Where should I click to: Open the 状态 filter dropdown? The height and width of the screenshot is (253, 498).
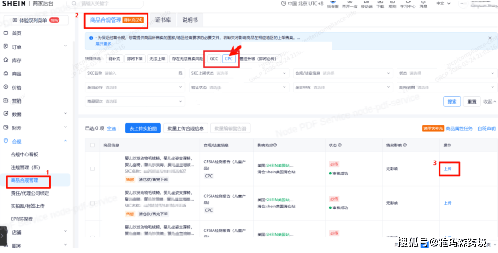447,73
